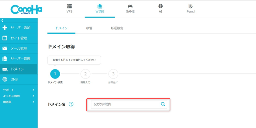Click the globe icon for DNS

coord(5,79)
